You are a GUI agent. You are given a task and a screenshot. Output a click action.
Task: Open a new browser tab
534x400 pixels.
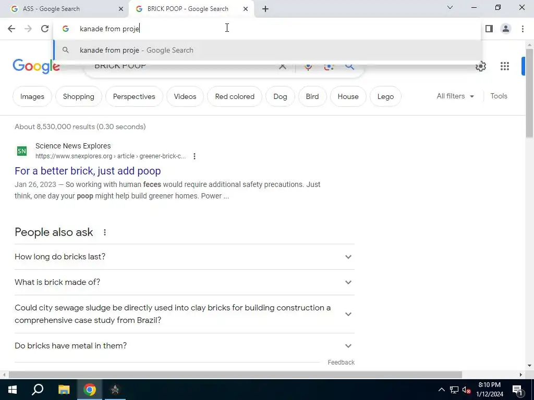(x=265, y=9)
